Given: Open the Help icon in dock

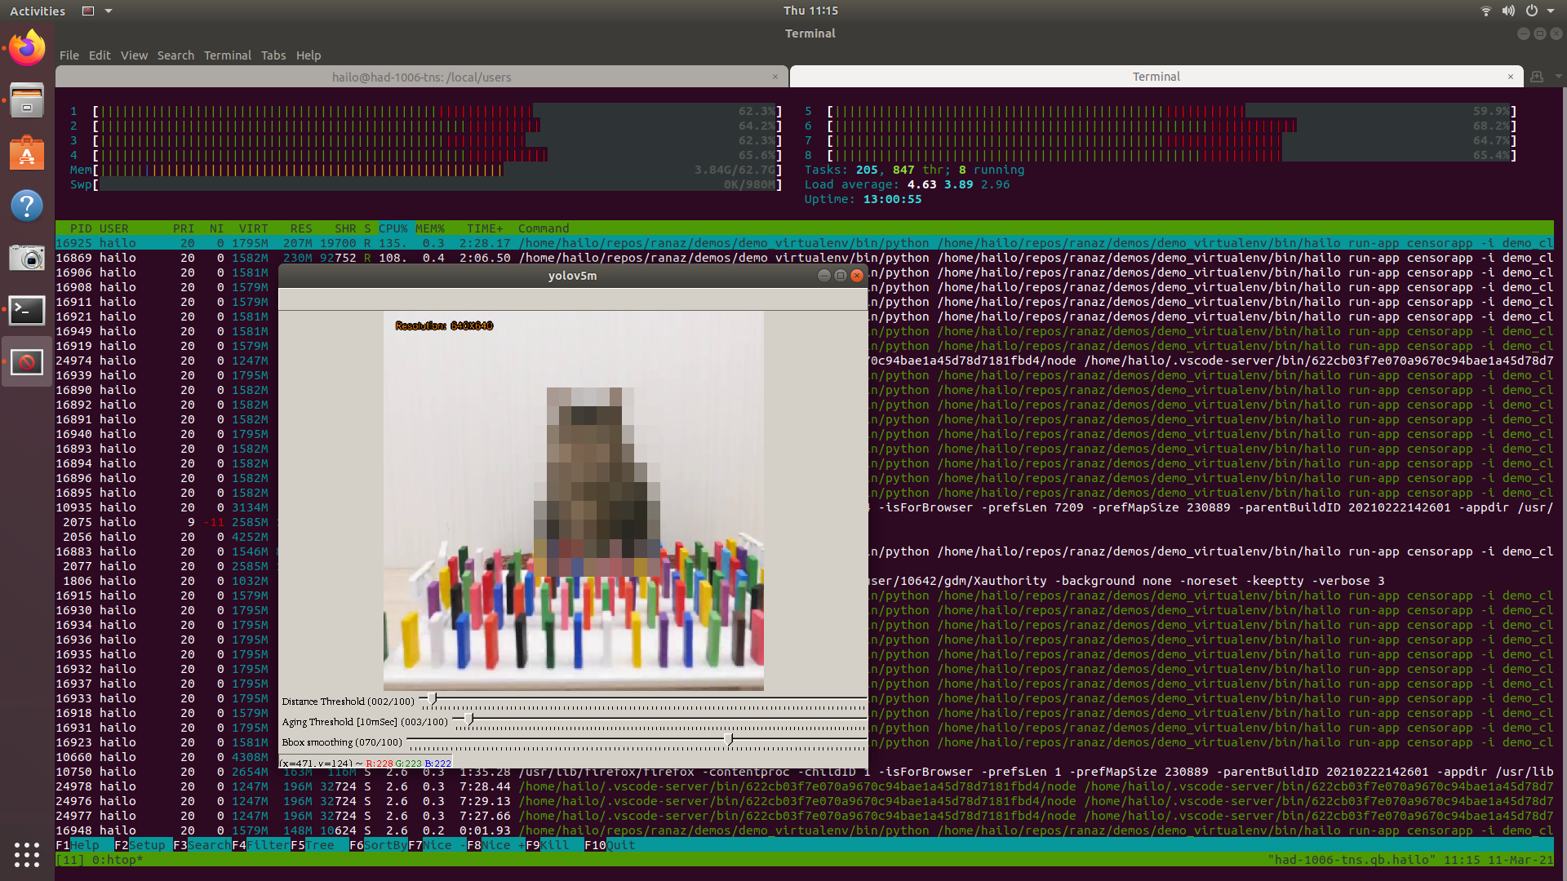Looking at the screenshot, I should [x=27, y=206].
